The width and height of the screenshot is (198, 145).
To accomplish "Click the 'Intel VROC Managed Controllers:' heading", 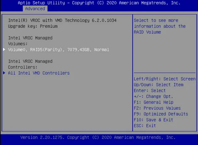I will (30, 64).
